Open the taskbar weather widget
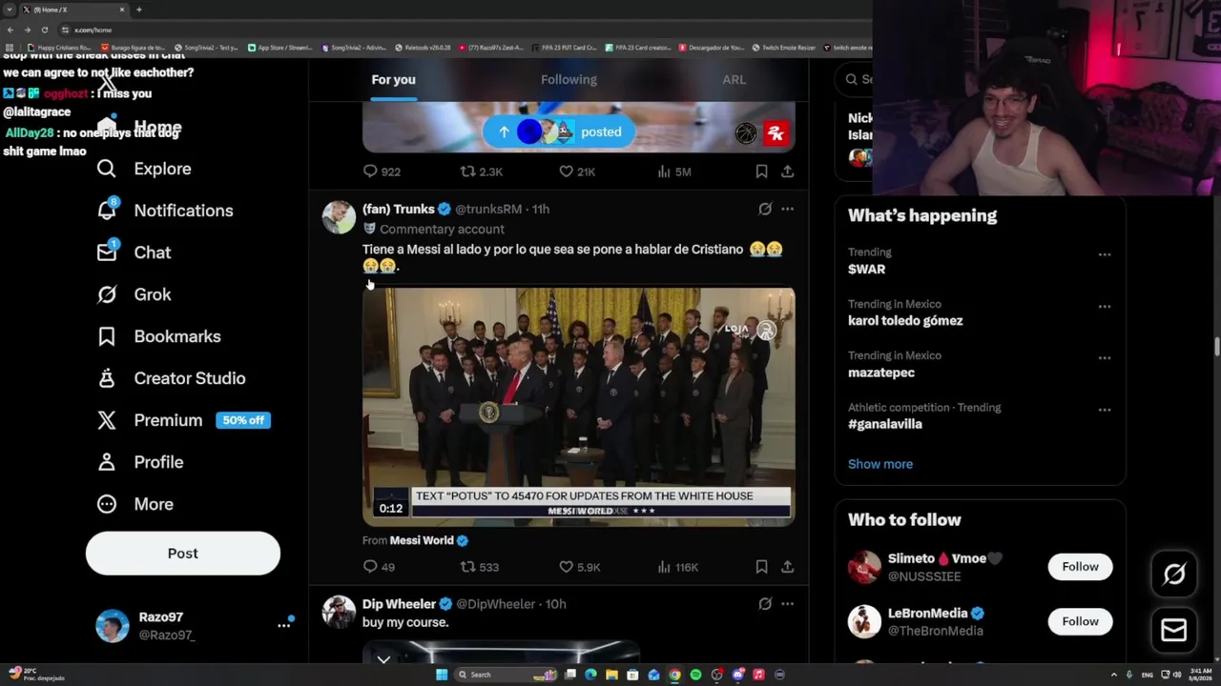The image size is (1221, 686). pos(34,675)
